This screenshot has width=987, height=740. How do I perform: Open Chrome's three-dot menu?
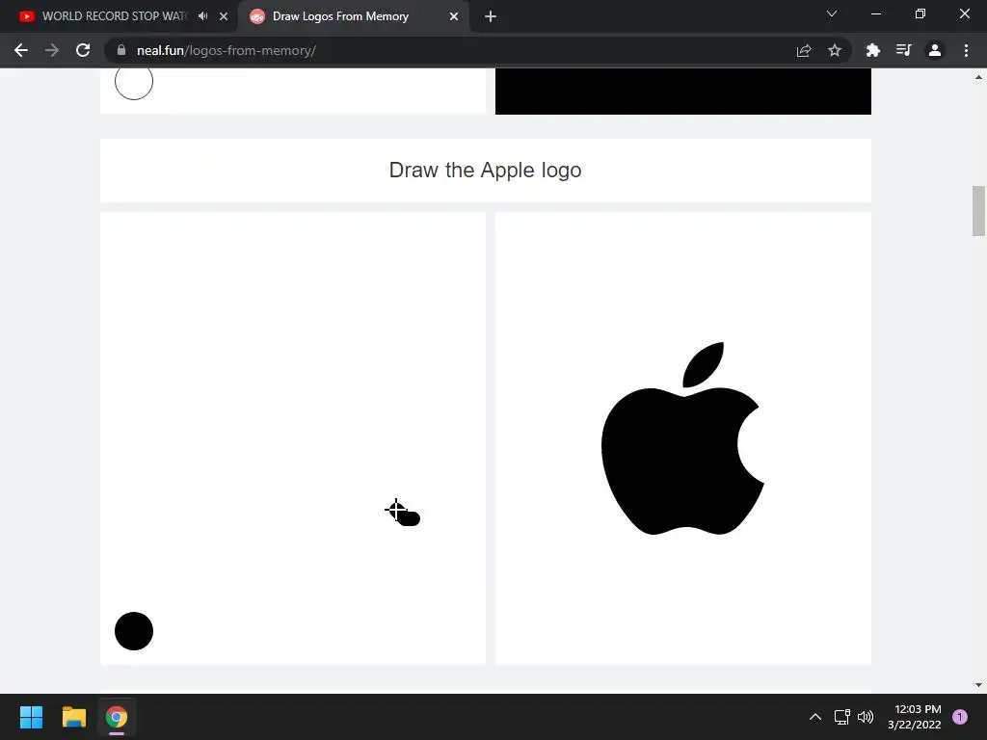(x=966, y=50)
